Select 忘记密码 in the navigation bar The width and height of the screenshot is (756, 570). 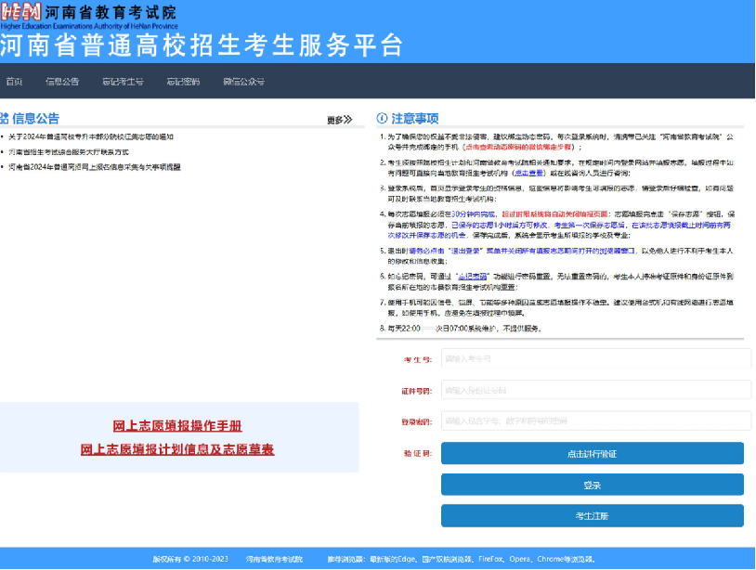pos(183,82)
